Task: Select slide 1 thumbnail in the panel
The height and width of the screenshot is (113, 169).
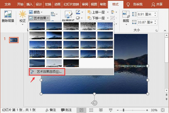Action: 14,40
